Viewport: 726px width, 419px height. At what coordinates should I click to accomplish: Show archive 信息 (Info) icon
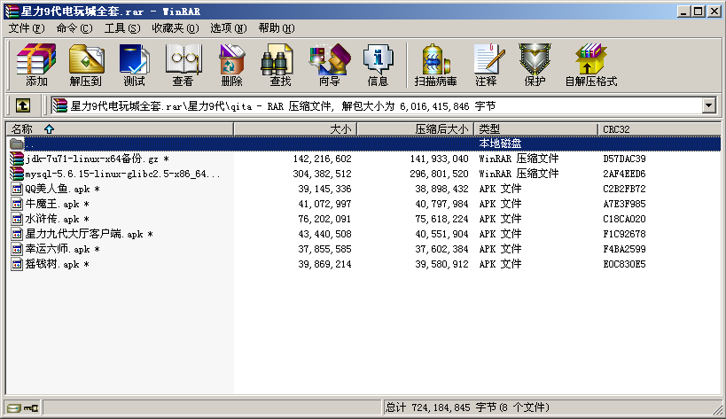click(378, 65)
